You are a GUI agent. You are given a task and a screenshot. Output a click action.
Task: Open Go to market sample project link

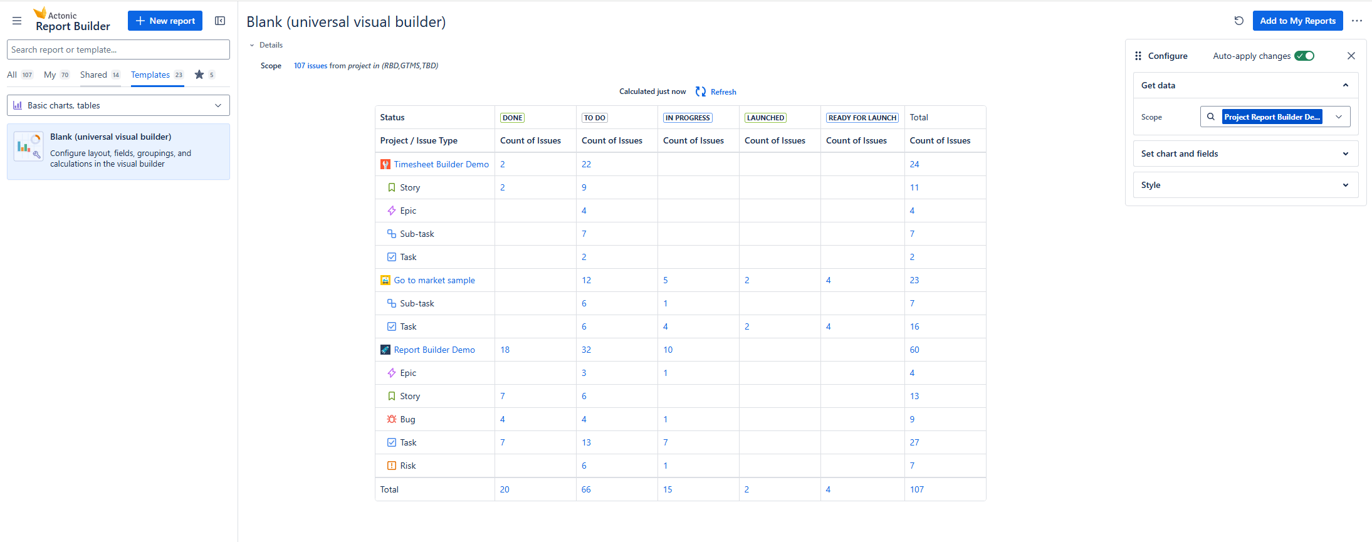pyautogui.click(x=434, y=280)
